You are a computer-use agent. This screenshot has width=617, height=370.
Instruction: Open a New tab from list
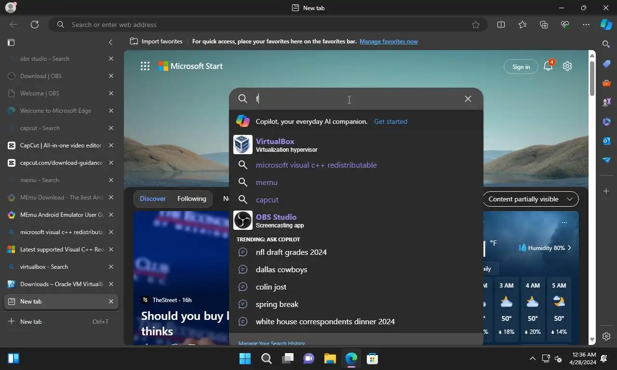61,322
